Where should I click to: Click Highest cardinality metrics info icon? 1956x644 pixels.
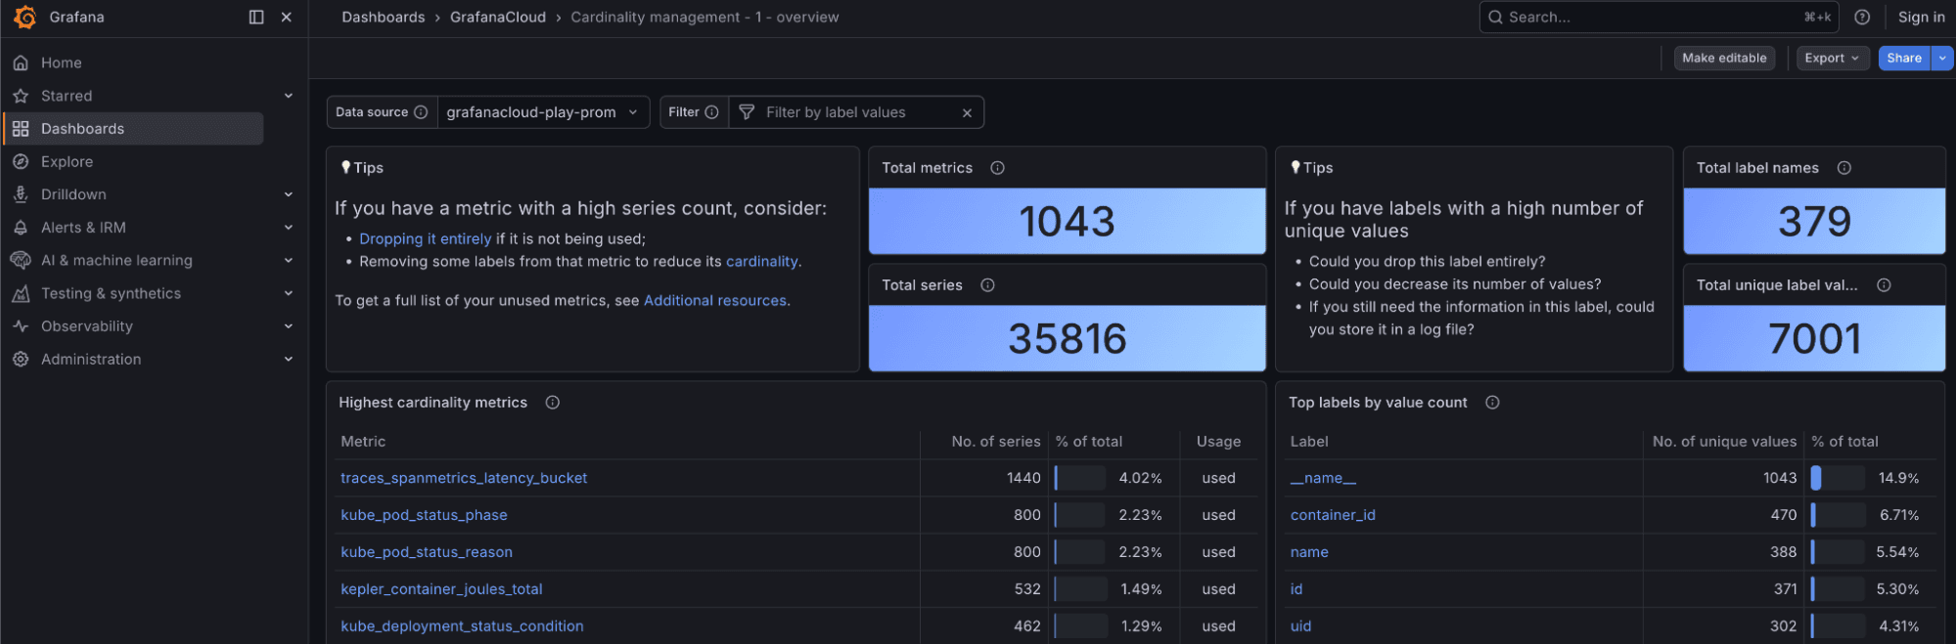[x=552, y=403]
